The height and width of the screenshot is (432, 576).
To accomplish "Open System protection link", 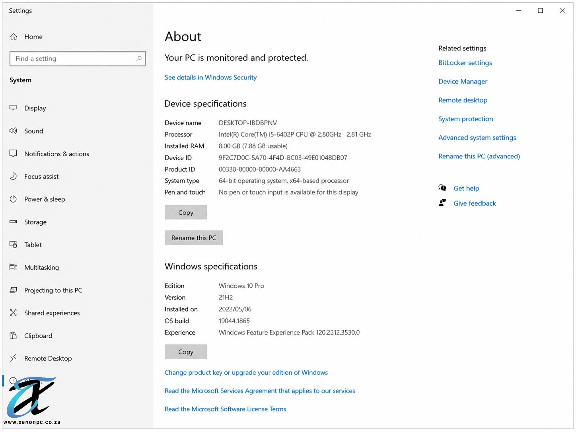I will [x=465, y=119].
